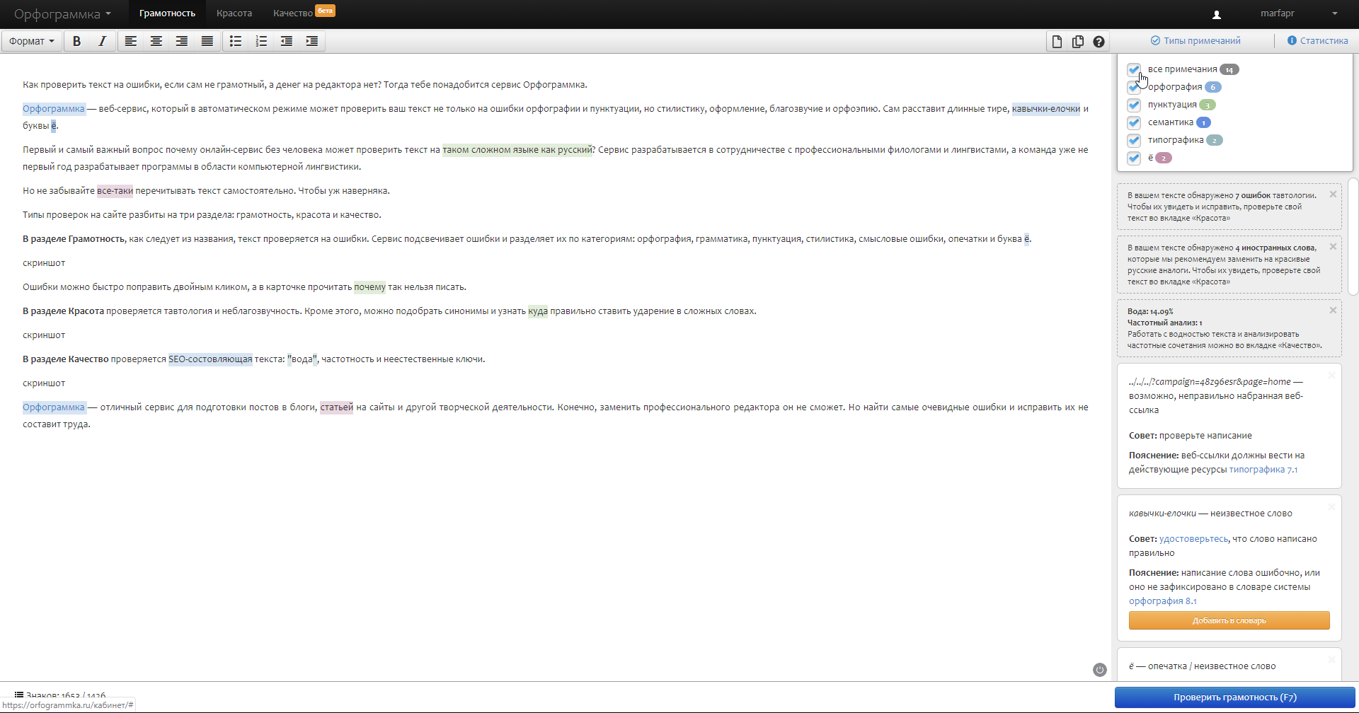The width and height of the screenshot is (1359, 713).
Task: Close кавычки-елочки note card
Action: [1331, 507]
